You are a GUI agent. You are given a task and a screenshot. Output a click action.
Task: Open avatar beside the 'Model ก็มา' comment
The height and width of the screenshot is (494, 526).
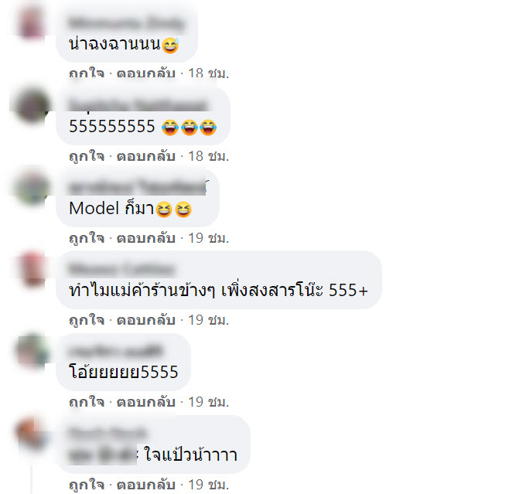click(x=32, y=188)
